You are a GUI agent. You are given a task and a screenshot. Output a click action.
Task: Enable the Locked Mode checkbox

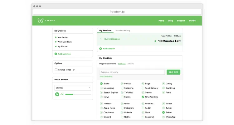tap(56, 70)
